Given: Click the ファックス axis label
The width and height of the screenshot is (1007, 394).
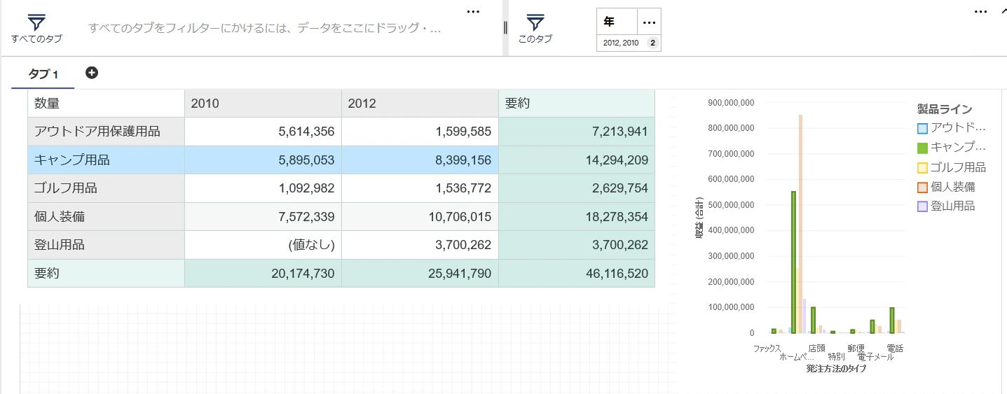Looking at the screenshot, I should (x=767, y=348).
